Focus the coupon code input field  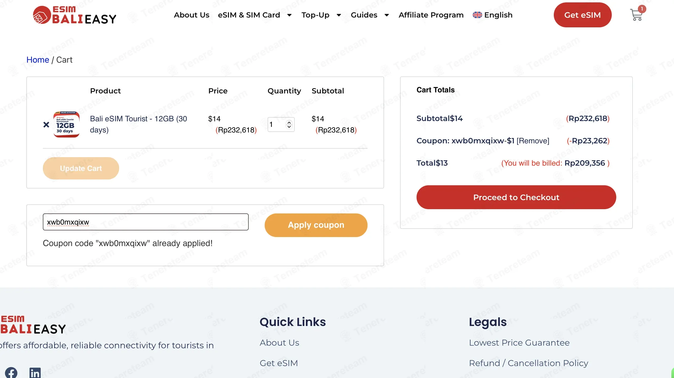click(146, 222)
